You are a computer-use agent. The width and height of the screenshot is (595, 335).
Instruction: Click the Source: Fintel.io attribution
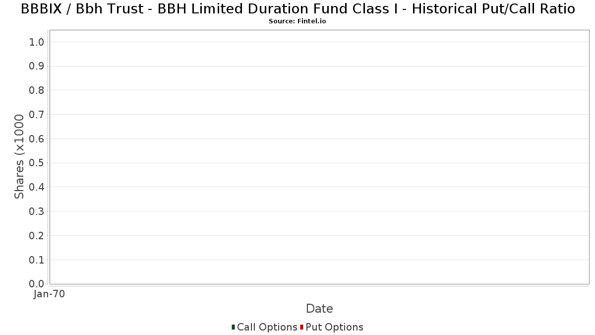[297, 21]
